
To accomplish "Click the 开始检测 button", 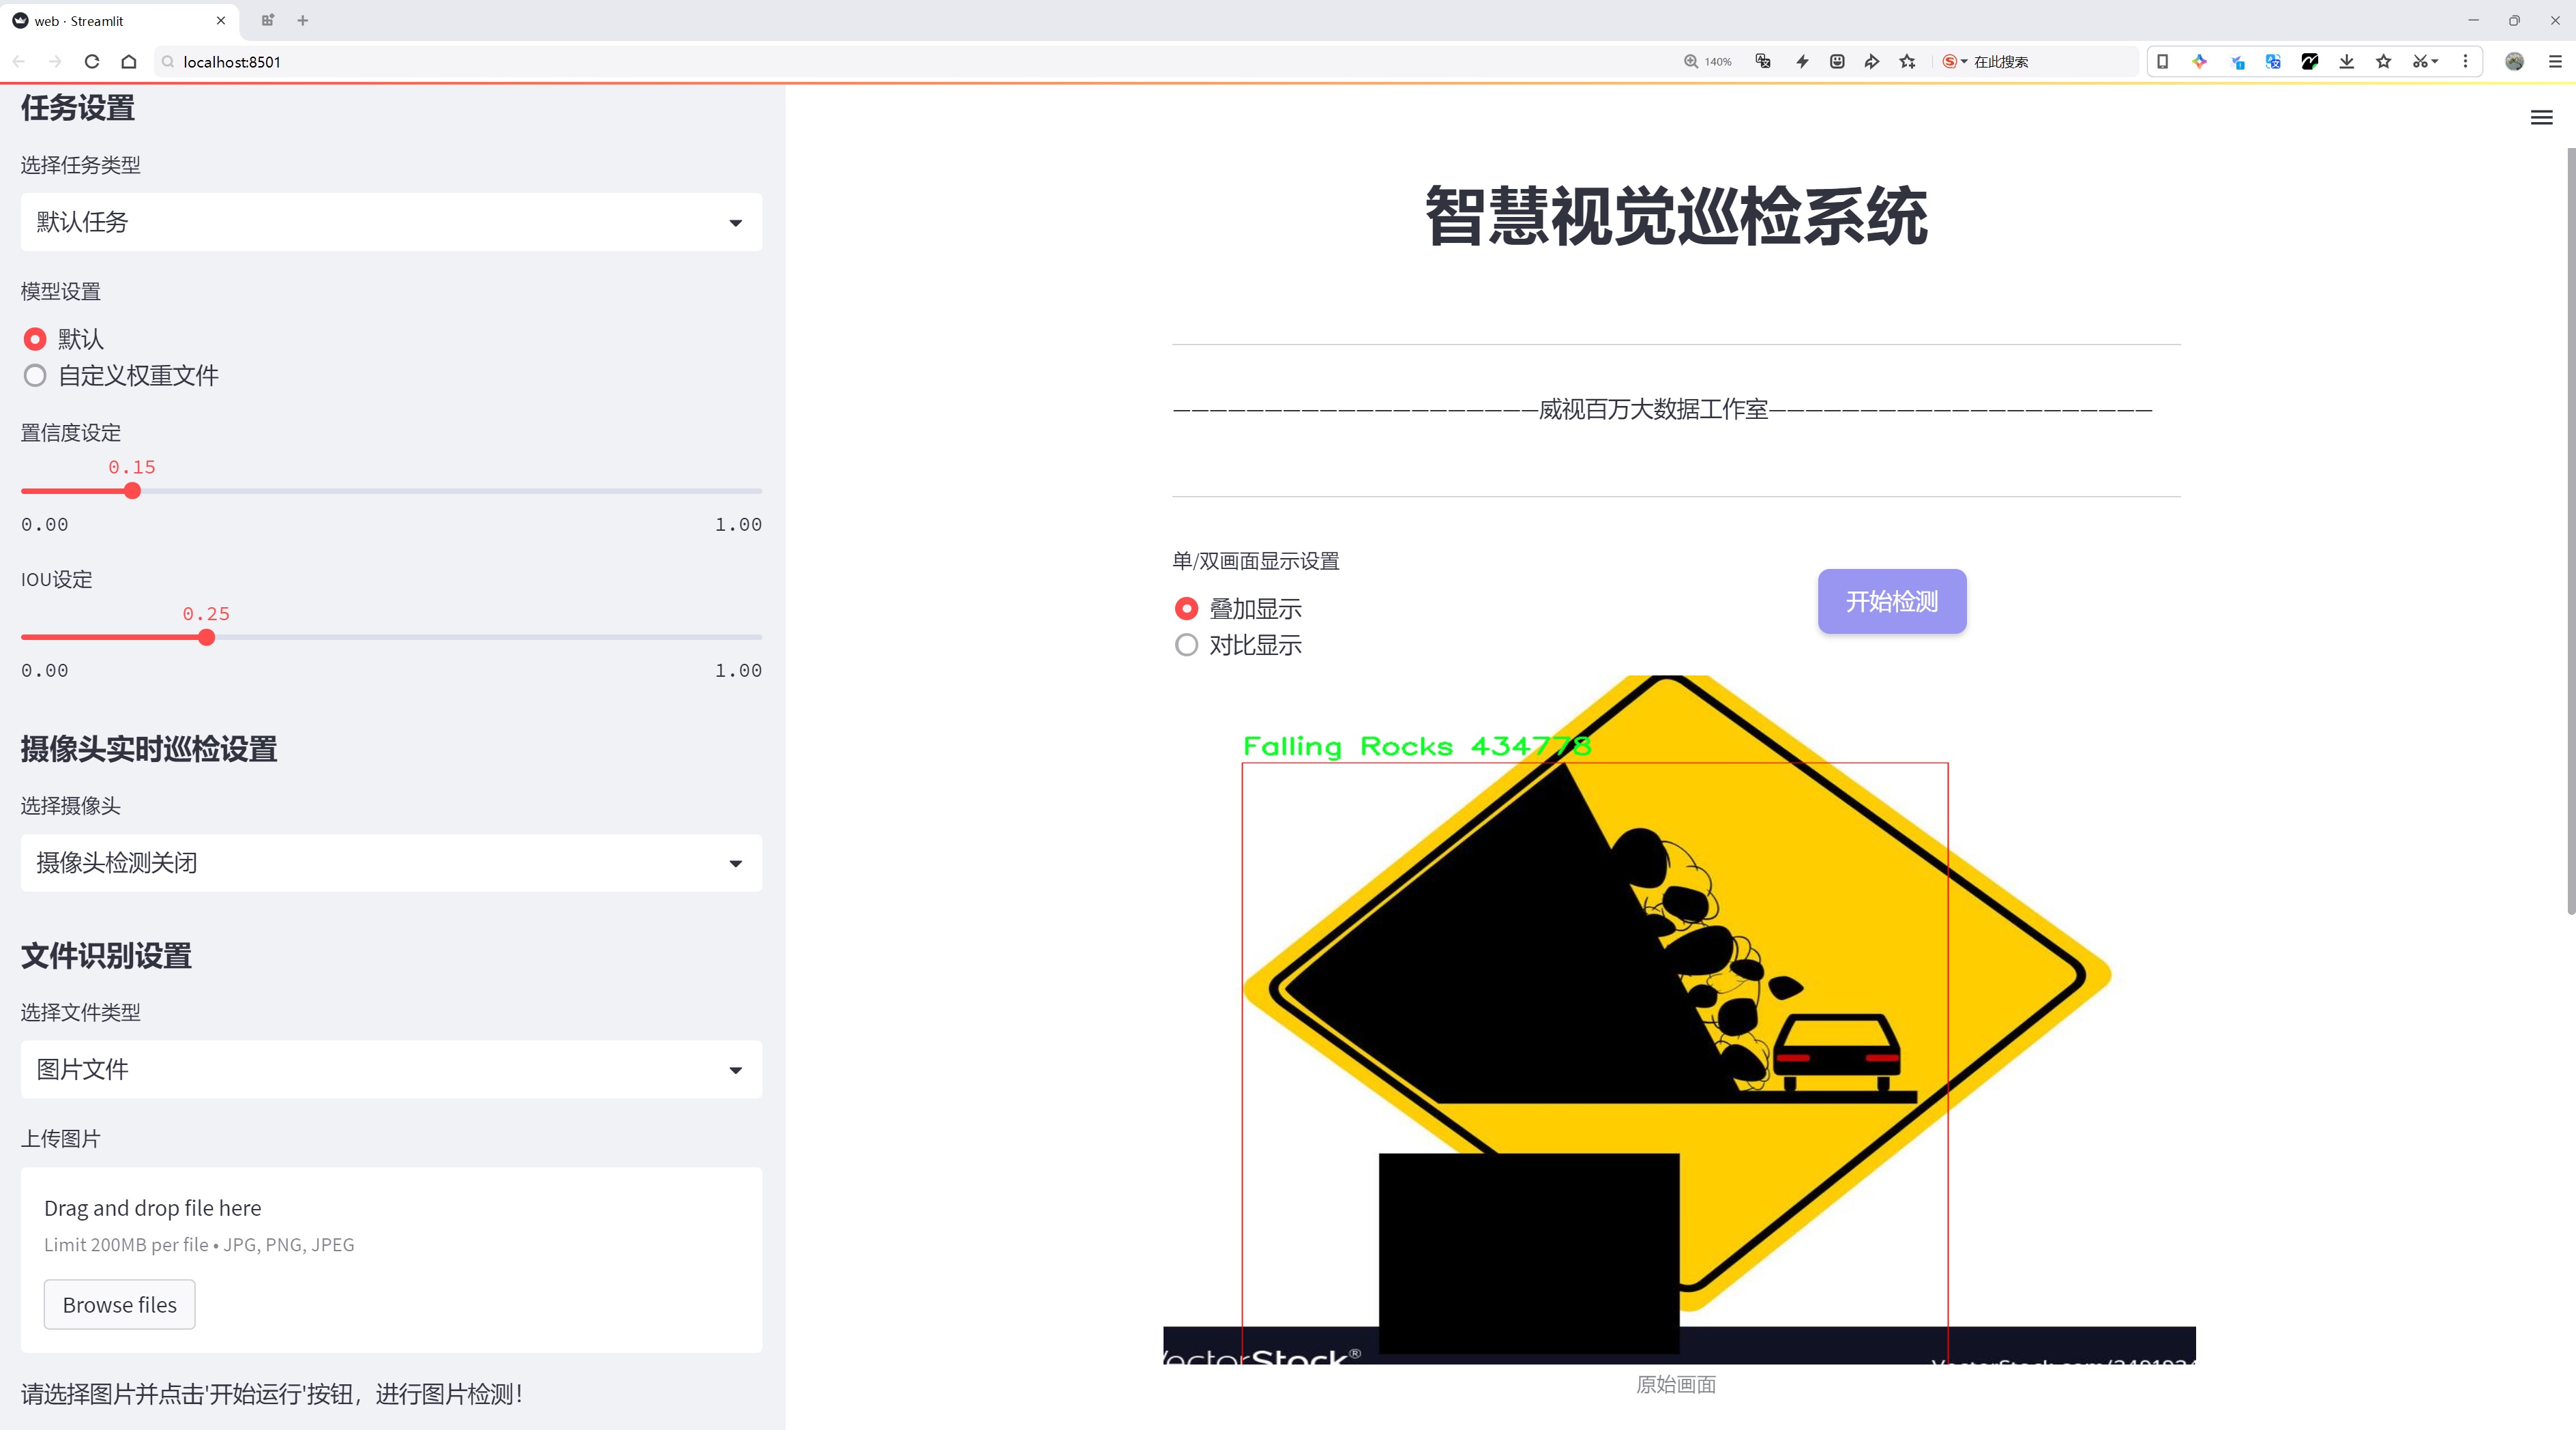I will (x=1891, y=601).
